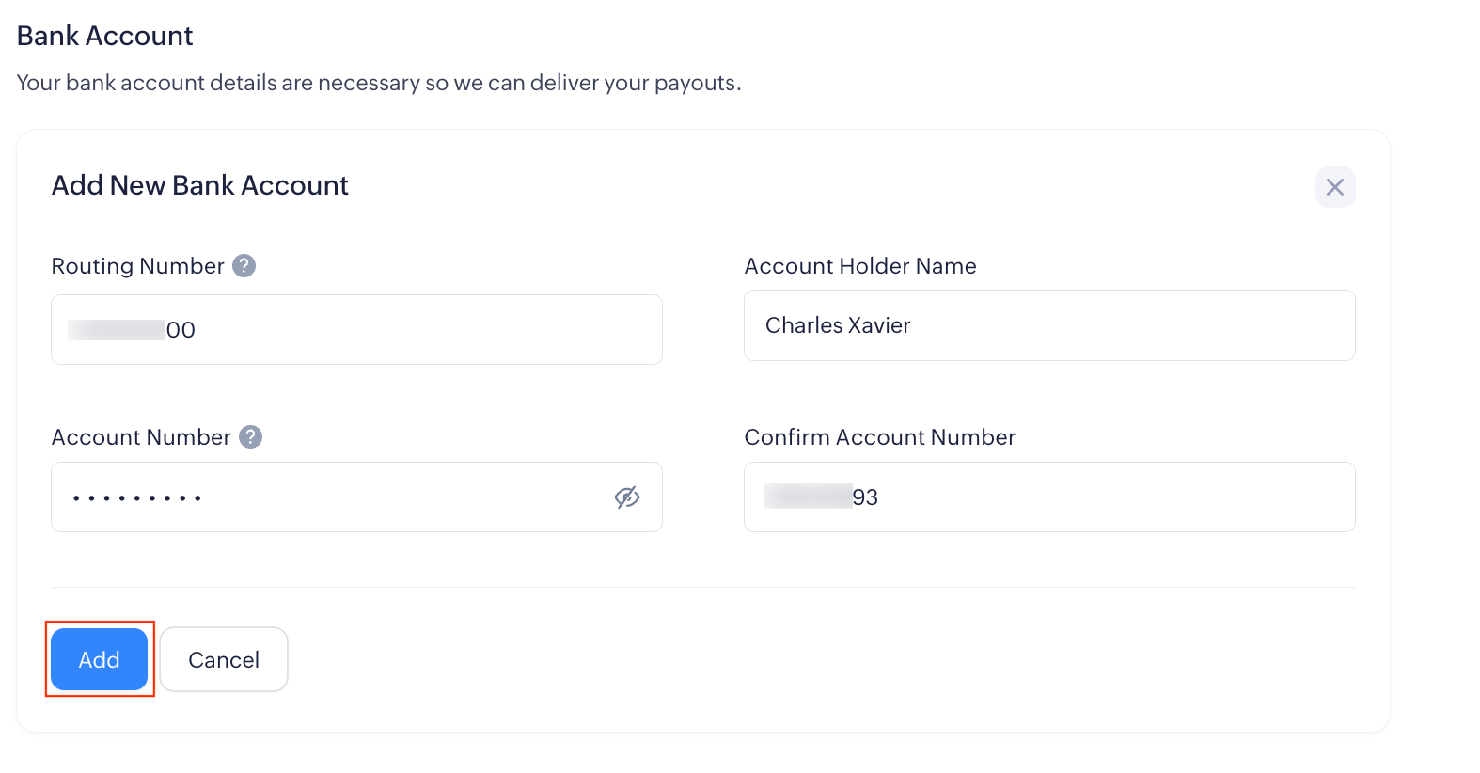Click the Add New Bank Account title
This screenshot has width=1480, height=773.
[200, 185]
